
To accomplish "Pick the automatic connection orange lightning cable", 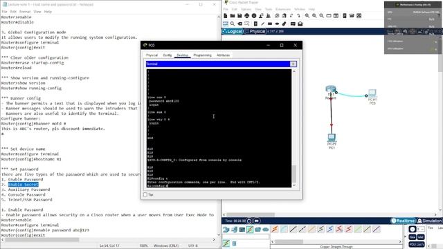I will pos(275,229).
